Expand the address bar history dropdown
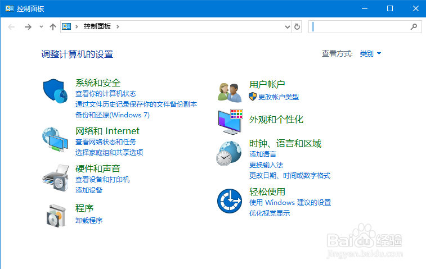 pos(288,26)
